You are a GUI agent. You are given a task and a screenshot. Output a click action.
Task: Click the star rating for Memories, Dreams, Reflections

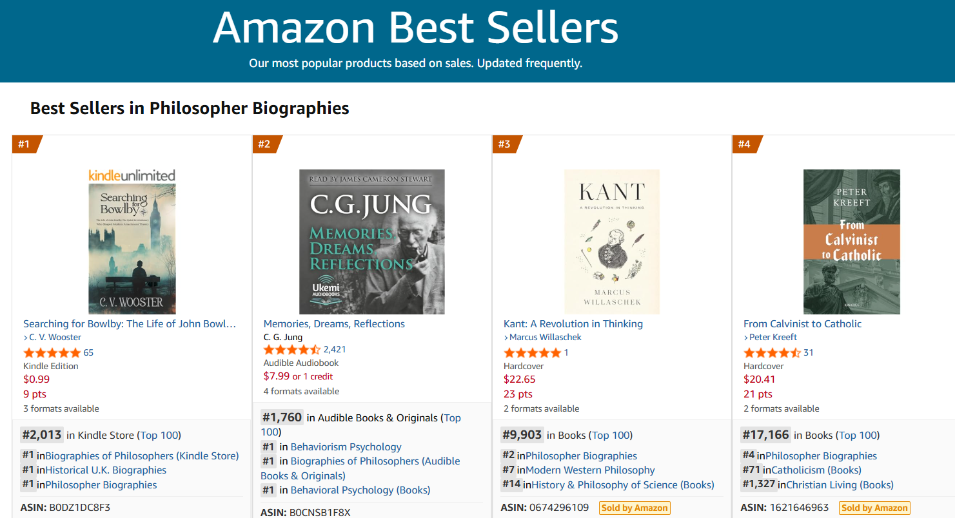(x=291, y=350)
